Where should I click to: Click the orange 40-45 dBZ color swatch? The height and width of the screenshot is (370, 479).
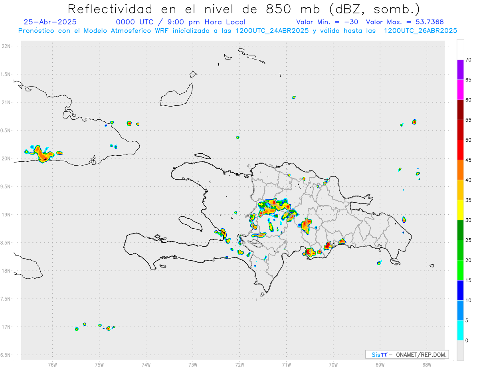click(460, 170)
